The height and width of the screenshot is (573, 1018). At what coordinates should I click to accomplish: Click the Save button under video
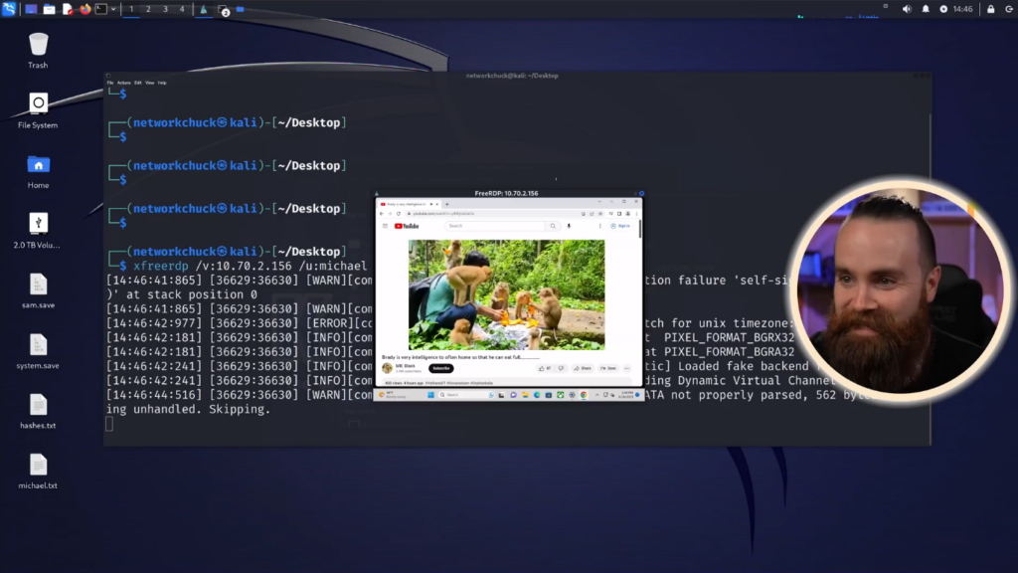607,368
